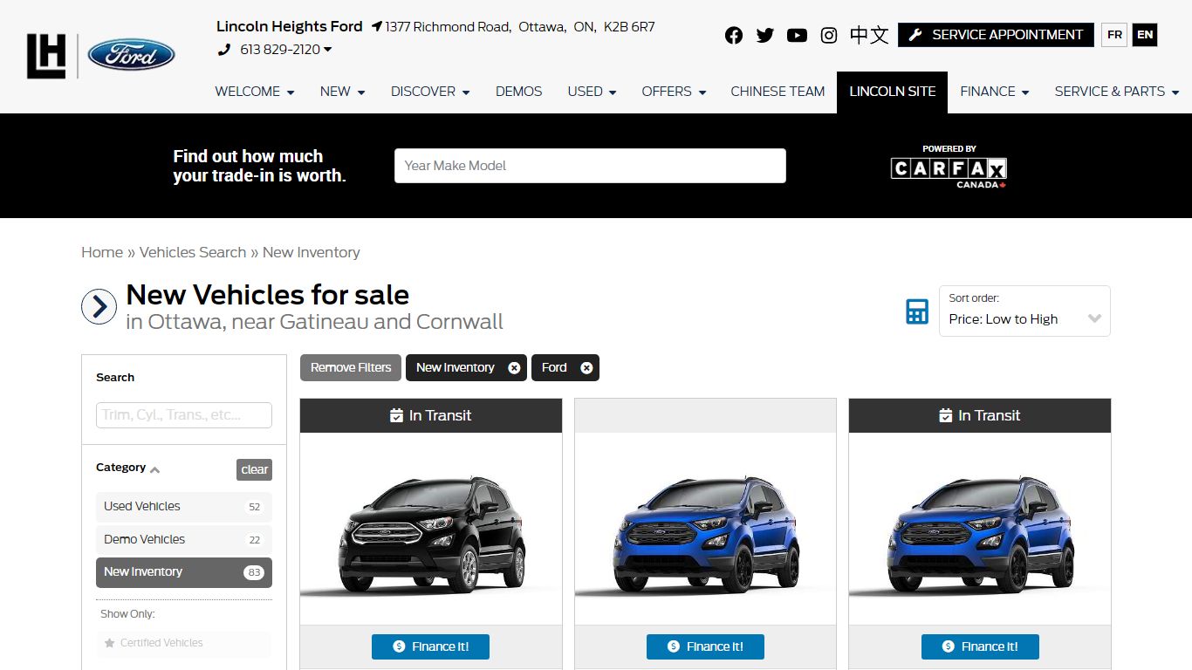Open the Instagram social icon
Screen dimensions: 1192x670
[829, 35]
